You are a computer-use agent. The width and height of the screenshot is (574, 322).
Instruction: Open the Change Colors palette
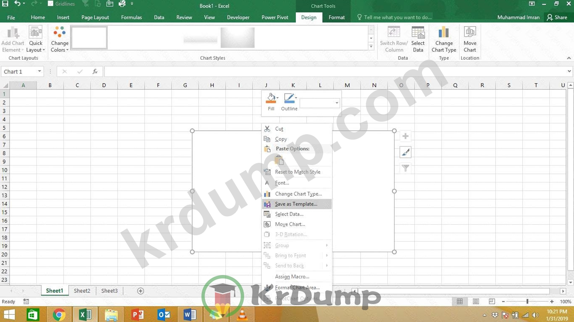click(x=59, y=40)
